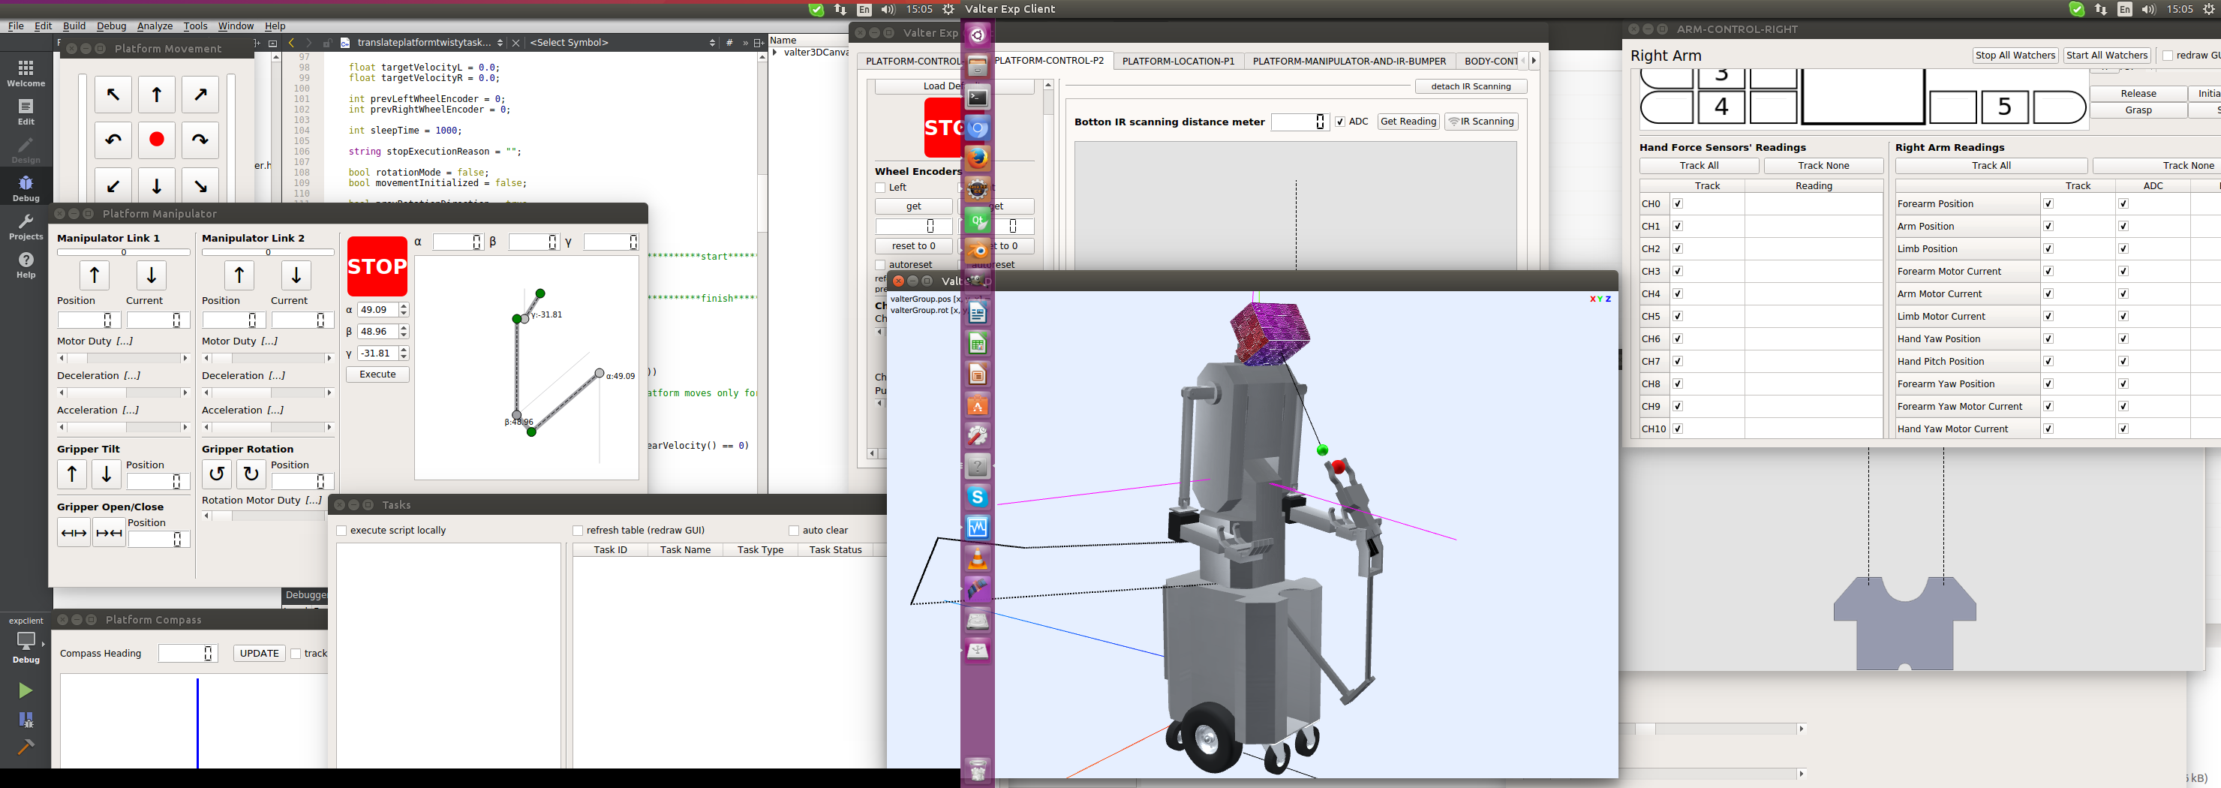
Task: Open Firefox from the Ubuntu launcher
Action: (977, 158)
